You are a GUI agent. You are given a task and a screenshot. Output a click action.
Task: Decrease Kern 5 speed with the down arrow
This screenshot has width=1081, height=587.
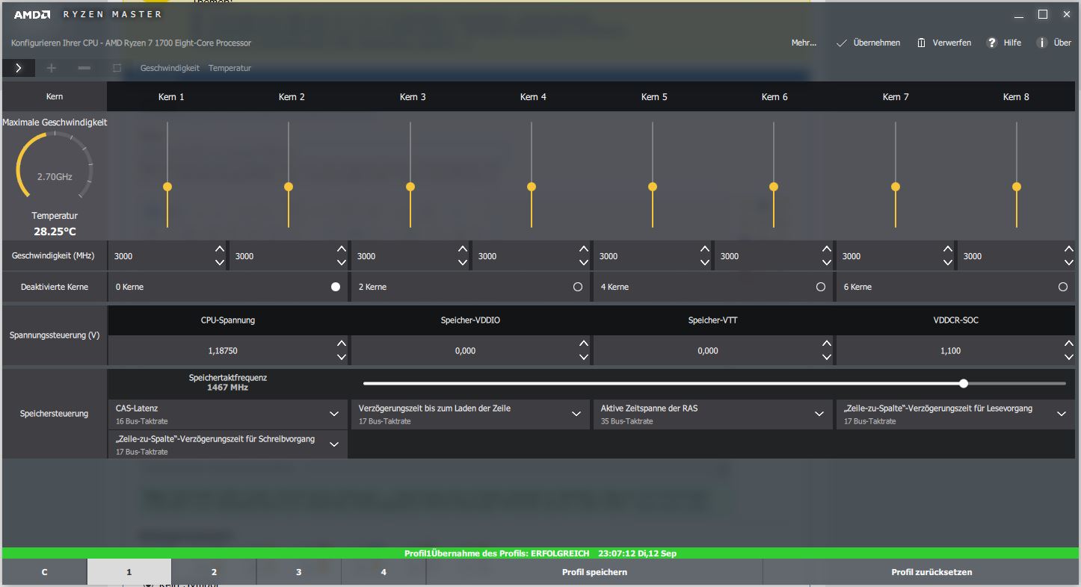click(x=705, y=262)
